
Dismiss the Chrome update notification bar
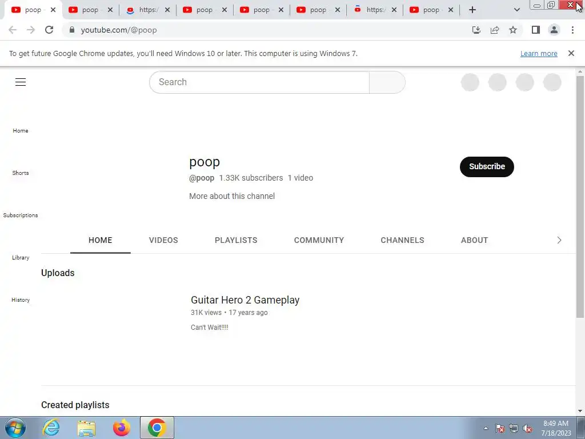point(571,53)
